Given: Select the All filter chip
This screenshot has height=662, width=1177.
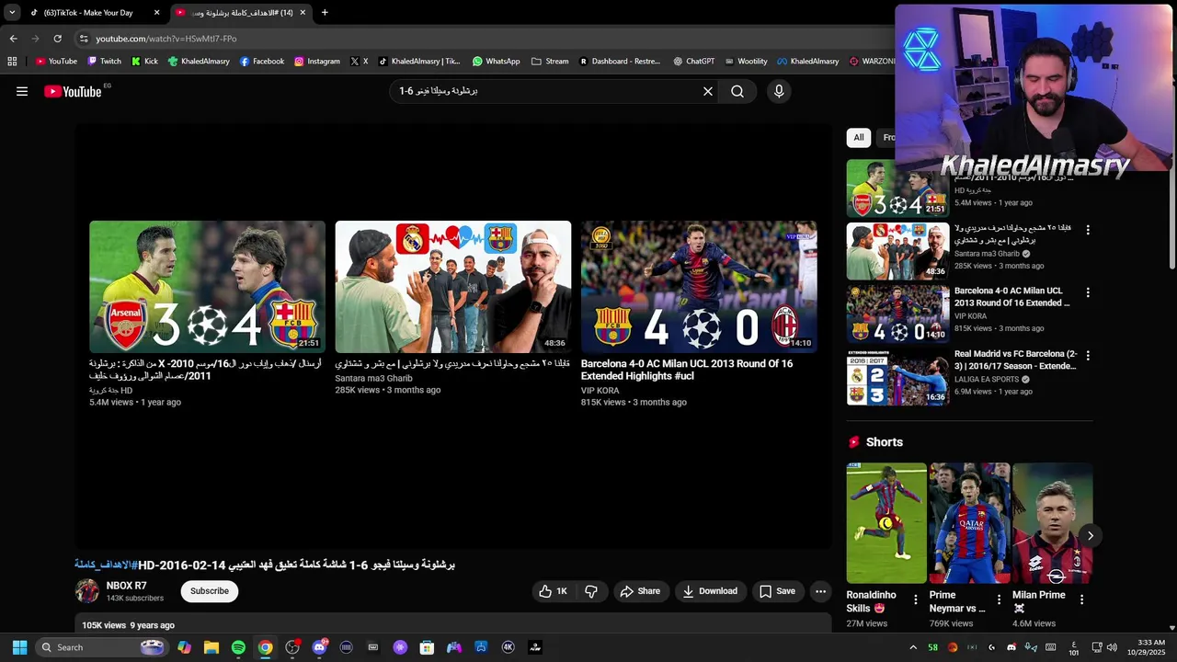Looking at the screenshot, I should point(859,137).
